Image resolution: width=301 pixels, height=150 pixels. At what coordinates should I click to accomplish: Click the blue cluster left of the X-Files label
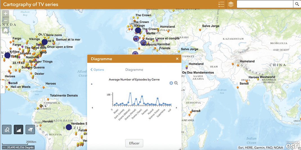point(7,55)
